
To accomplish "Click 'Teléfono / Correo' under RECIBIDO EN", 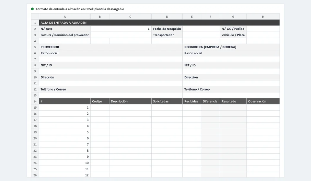I will coord(231,90).
